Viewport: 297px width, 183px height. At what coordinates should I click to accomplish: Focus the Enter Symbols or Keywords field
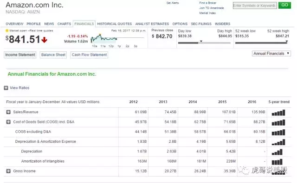coord(255,6)
